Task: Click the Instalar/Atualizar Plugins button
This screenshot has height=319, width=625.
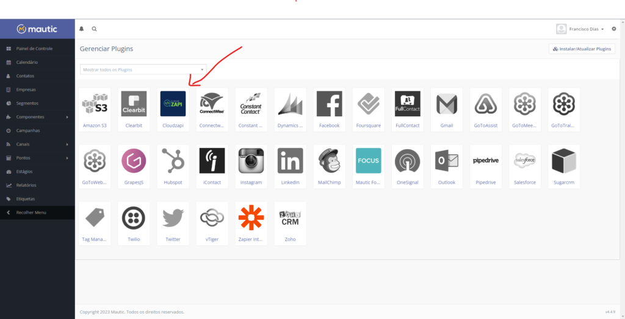Action: click(x=582, y=49)
